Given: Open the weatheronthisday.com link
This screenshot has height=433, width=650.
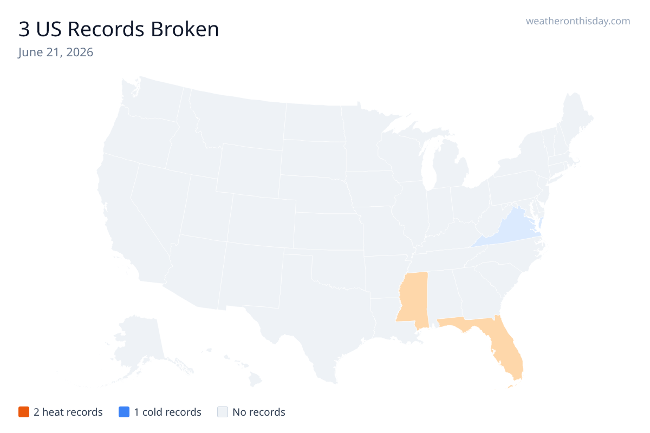Looking at the screenshot, I should (x=578, y=21).
